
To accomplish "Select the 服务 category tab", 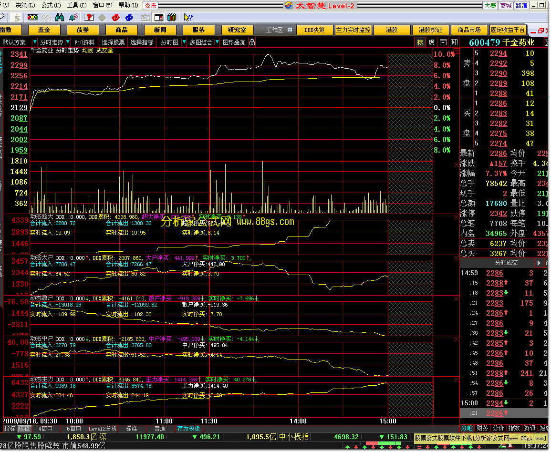I will [198, 30].
